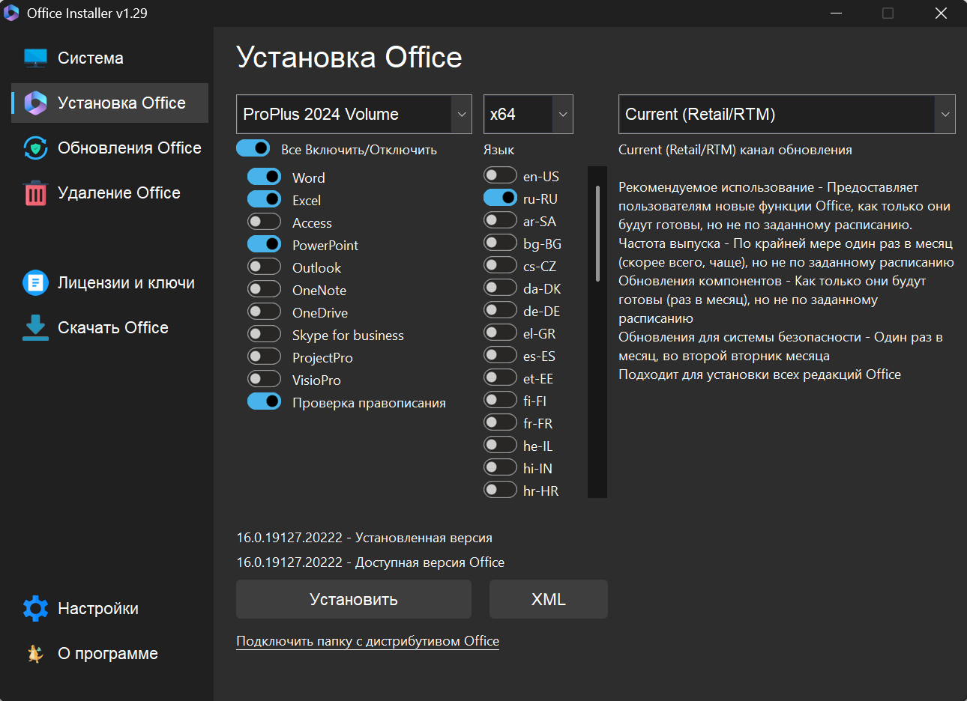Open the Current (Retail/RTM) channel dropdown
967x701 pixels.
coord(786,115)
